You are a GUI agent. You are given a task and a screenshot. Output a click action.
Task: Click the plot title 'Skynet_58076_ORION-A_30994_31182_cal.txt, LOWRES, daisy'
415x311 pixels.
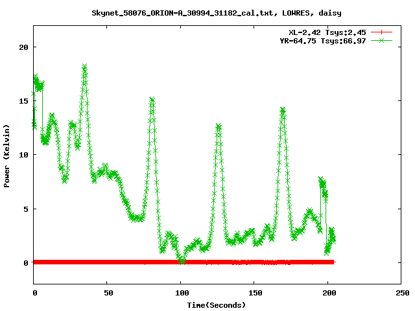(217, 13)
